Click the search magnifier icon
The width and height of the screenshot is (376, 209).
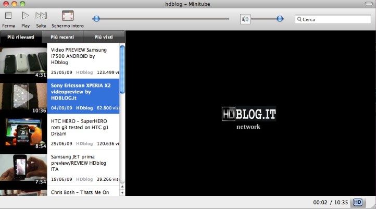(x=299, y=19)
